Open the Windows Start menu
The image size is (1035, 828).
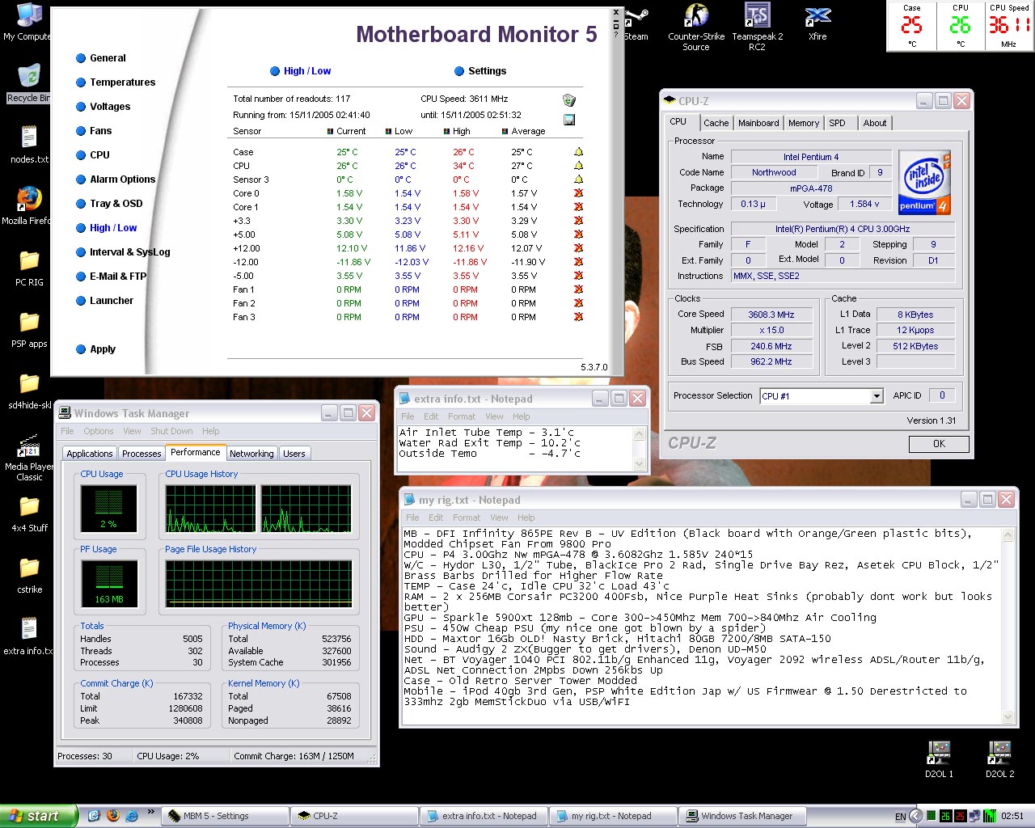(x=39, y=816)
